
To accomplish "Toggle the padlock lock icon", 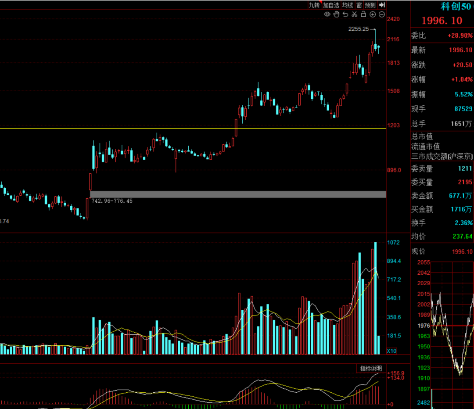I will click(x=363, y=14).
